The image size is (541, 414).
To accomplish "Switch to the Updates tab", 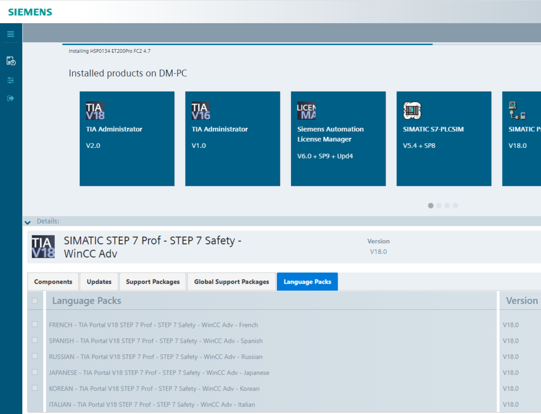I will [x=99, y=281].
